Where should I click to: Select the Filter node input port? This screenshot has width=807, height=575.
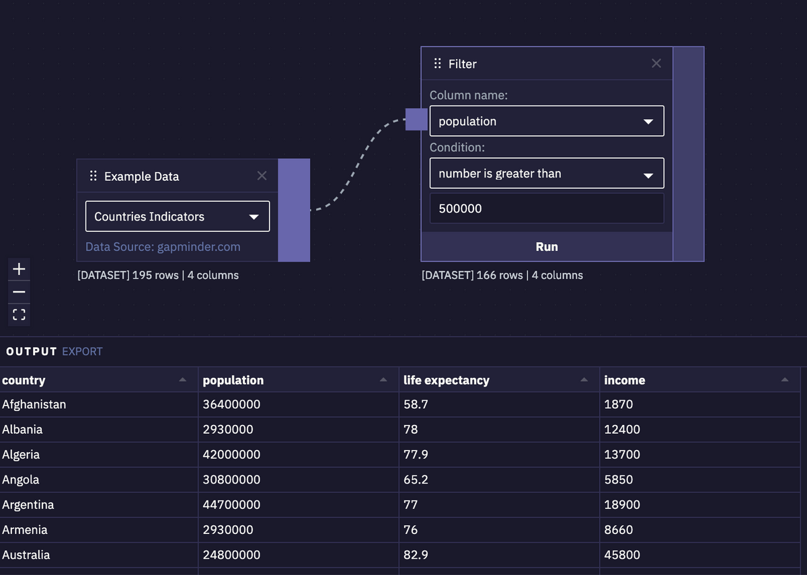coord(416,119)
